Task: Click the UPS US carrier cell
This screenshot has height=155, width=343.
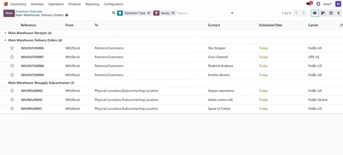Action: 313,57
